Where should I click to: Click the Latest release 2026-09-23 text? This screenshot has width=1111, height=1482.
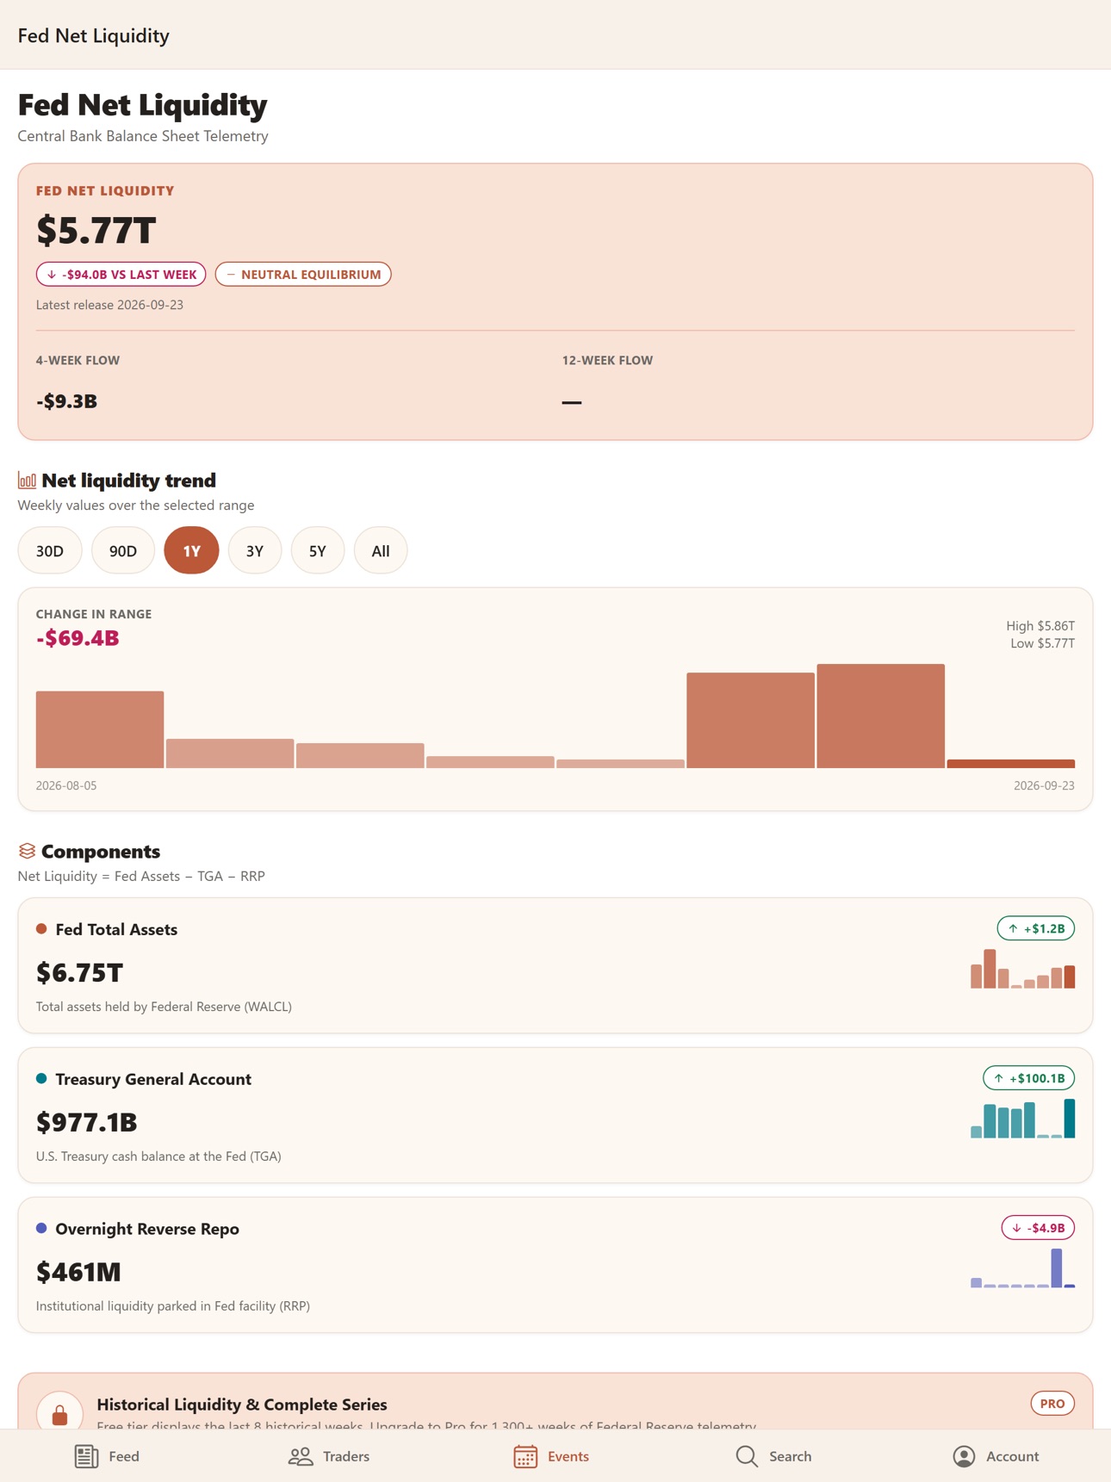coord(109,305)
